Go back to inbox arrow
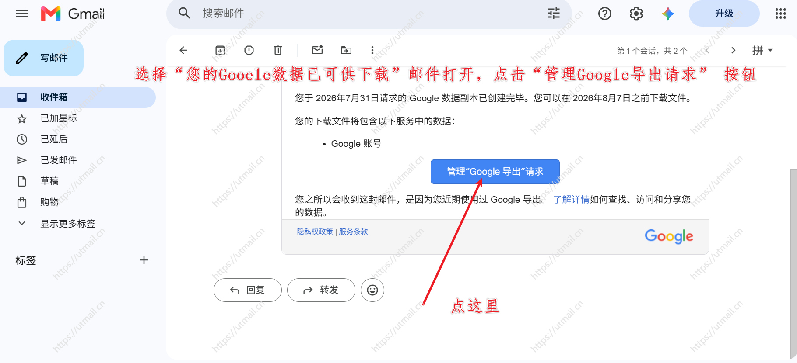797x363 pixels. click(184, 50)
